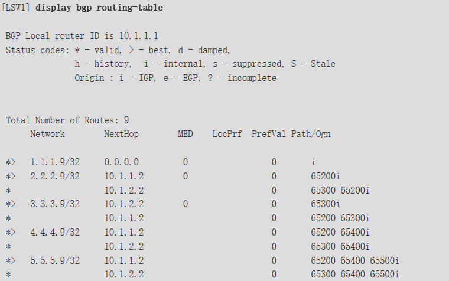Click the Path/Ogn column header
The width and height of the screenshot is (449, 281).
311,134
